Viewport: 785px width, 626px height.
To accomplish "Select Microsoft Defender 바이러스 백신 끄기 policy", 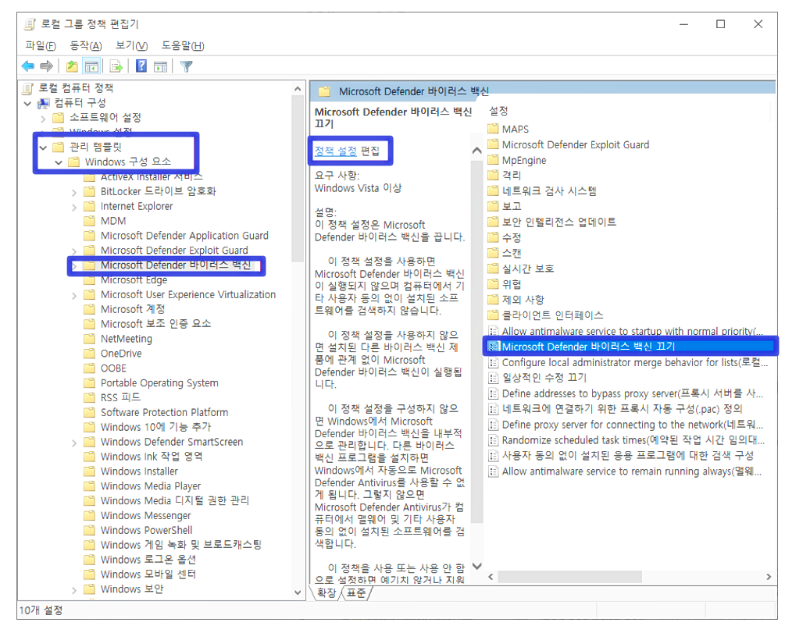I will [630, 347].
